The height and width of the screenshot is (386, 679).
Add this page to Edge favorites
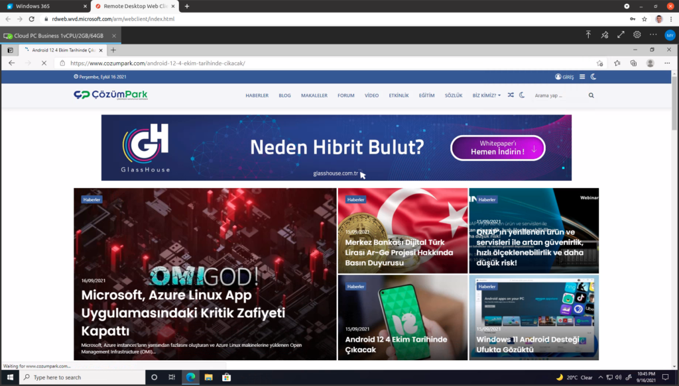click(x=599, y=63)
